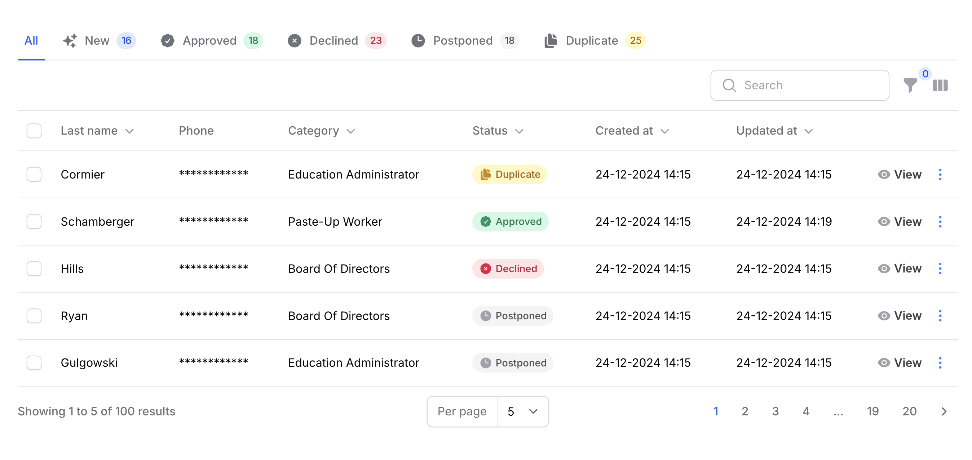Toggle checkbox for Ryan row

(x=34, y=316)
